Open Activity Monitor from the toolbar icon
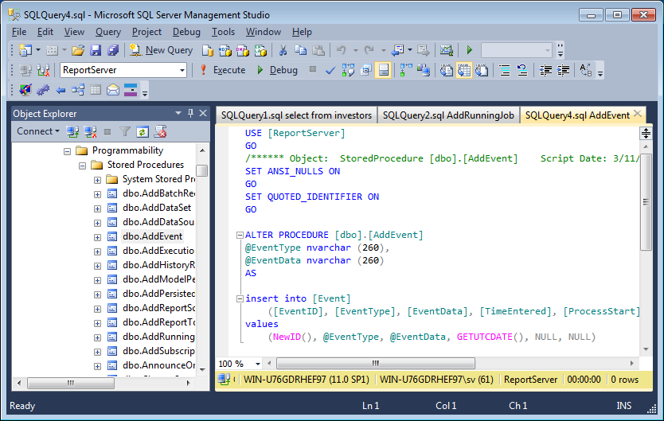The height and width of the screenshot is (421, 664). [447, 50]
